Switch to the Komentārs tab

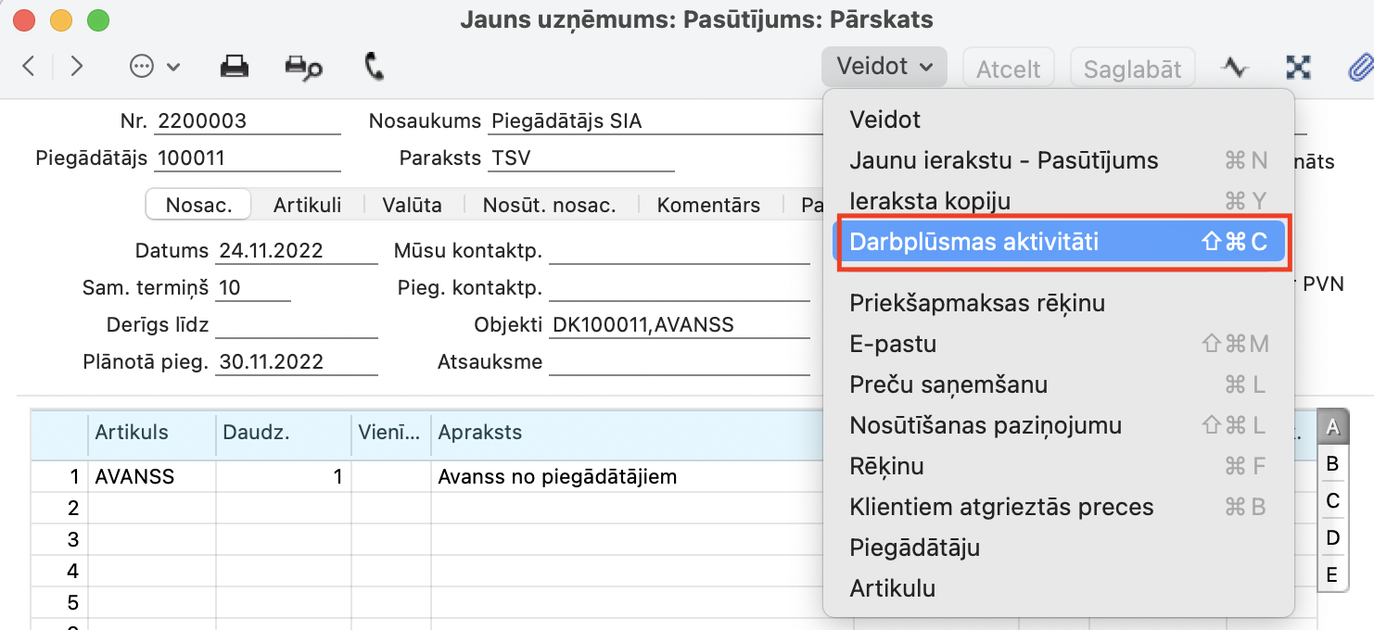tap(708, 205)
